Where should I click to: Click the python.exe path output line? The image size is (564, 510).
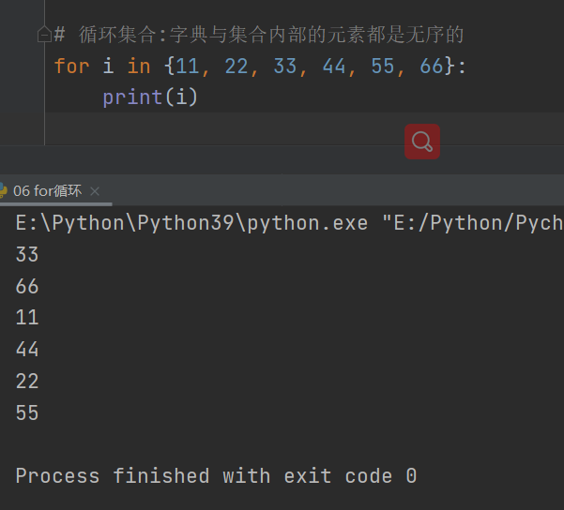coord(282,223)
